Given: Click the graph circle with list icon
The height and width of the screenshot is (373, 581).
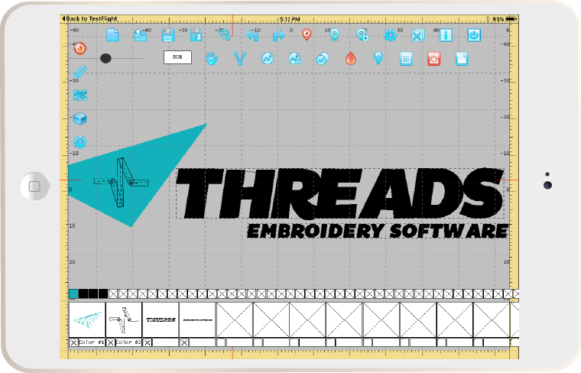Looking at the screenshot, I should 294,59.
